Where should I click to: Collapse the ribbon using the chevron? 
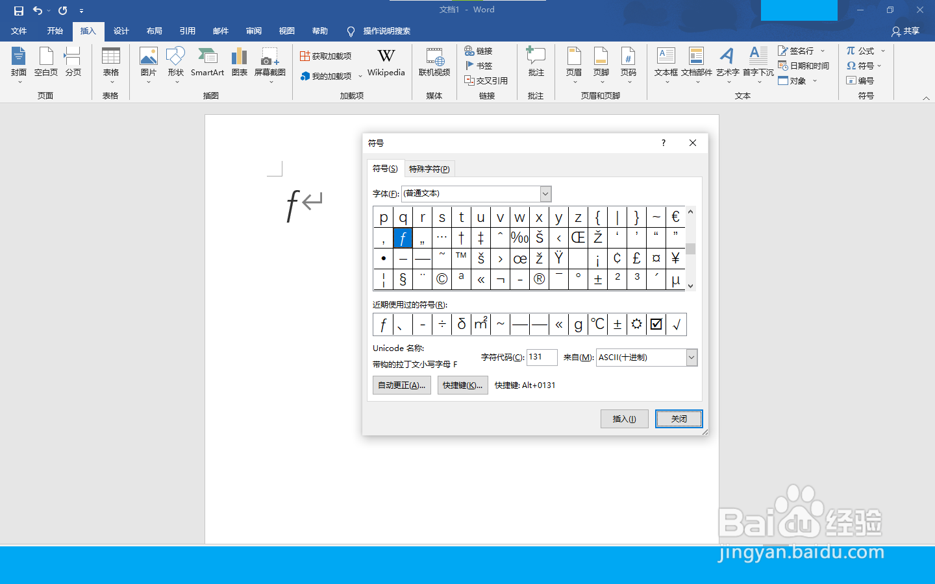[x=926, y=98]
